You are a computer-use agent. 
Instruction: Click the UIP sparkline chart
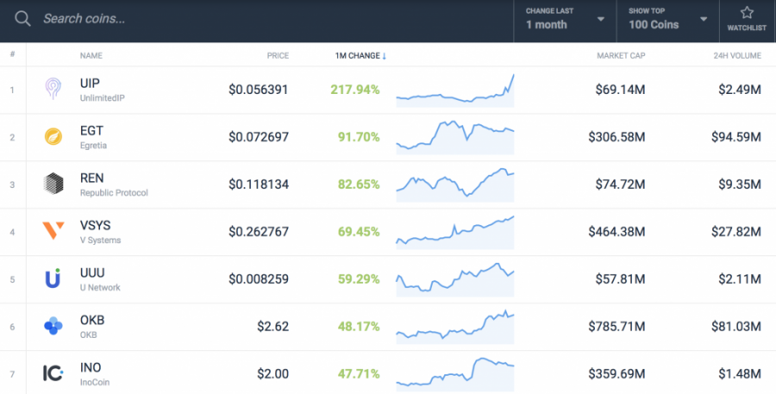(455, 91)
